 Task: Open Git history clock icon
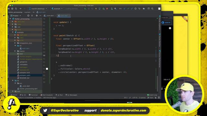pyautogui.click(x=136, y=9)
